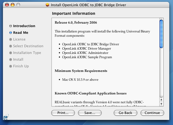Click the gray bullet beside Installation Type

tap(10, 53)
